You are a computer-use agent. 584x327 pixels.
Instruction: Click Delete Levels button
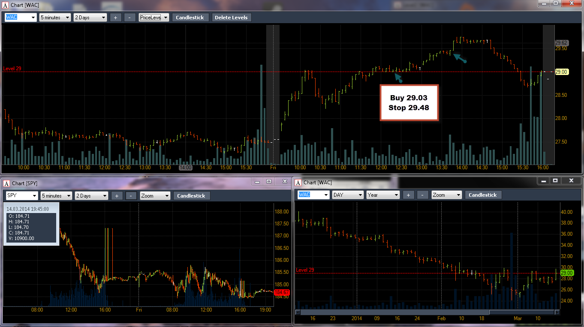coord(231,18)
